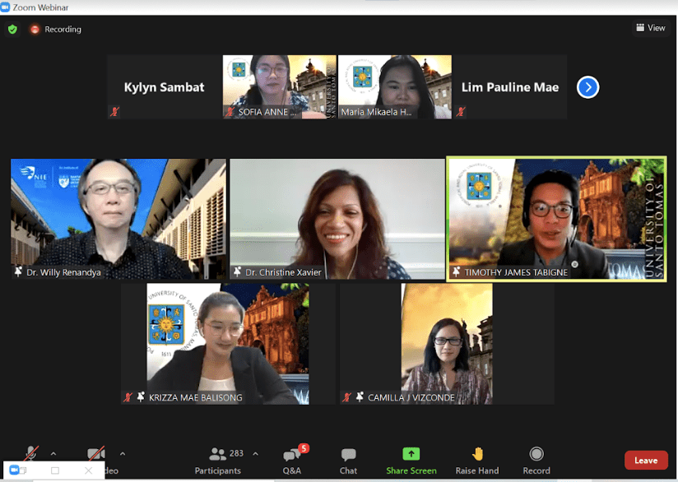Expand the arrow next to Participants count
Screen dimensions: 678x482
[x=256, y=454]
